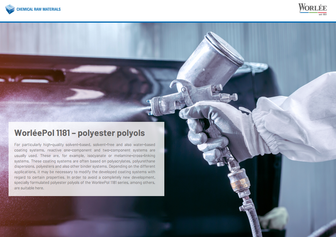
Task: Click the blue cube logo icon
Action: click(10, 9)
